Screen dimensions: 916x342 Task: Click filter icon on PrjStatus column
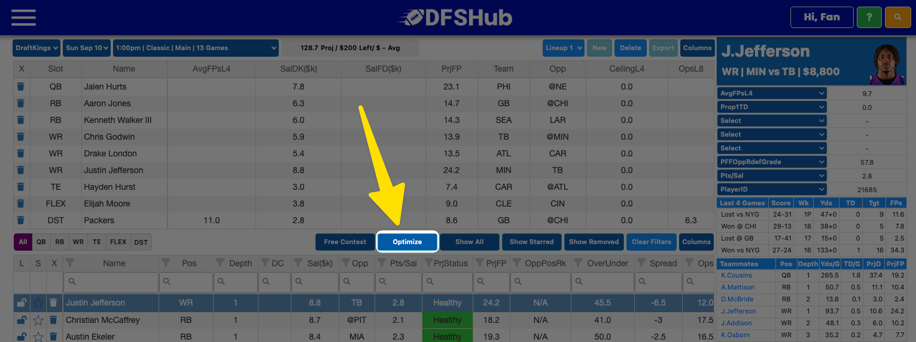[x=428, y=263]
